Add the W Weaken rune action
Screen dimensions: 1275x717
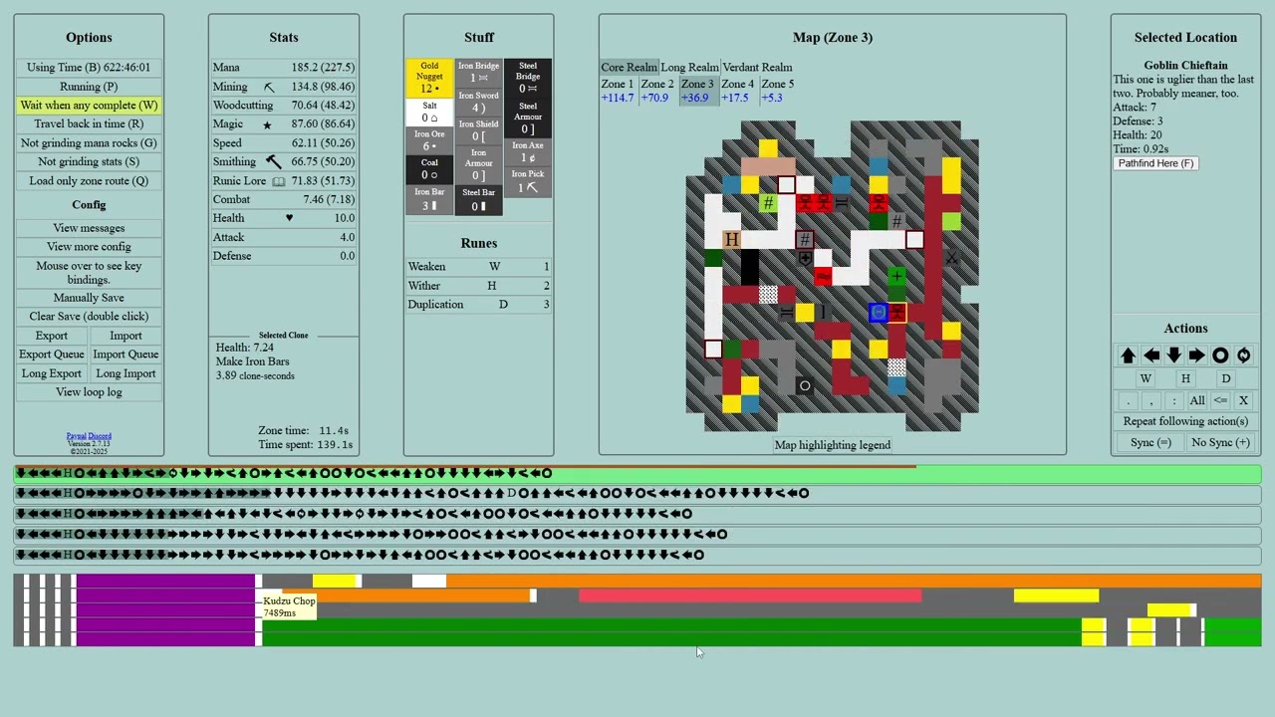pos(1146,378)
